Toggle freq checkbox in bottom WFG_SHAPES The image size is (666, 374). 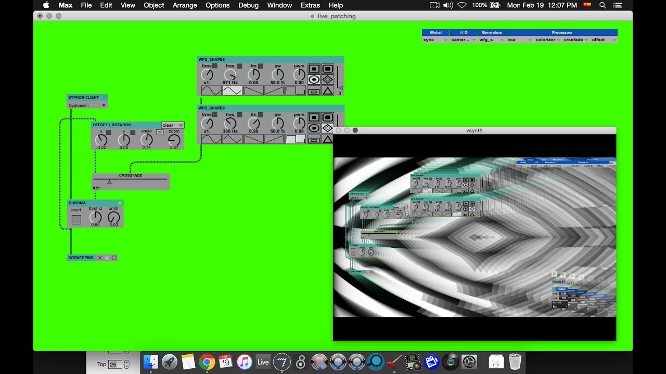click(x=239, y=115)
